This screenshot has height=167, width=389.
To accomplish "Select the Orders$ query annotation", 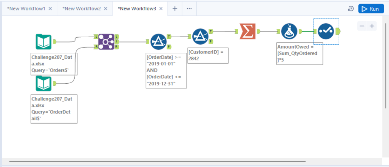I will tap(54, 64).
